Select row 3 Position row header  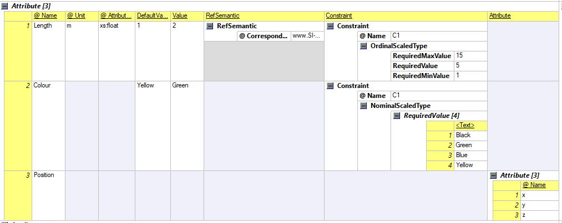click(18, 175)
